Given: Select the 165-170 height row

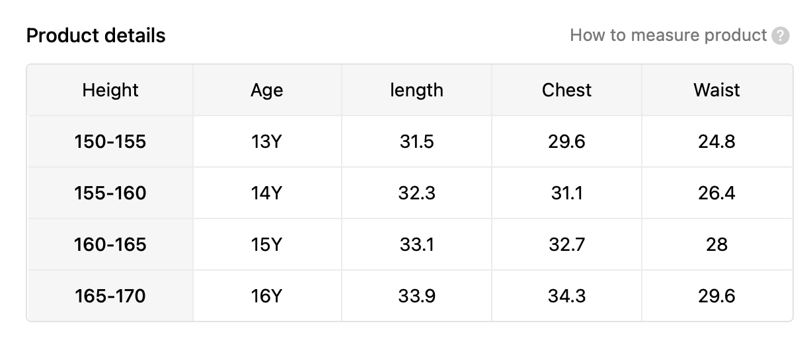Looking at the screenshot, I should 110,296.
